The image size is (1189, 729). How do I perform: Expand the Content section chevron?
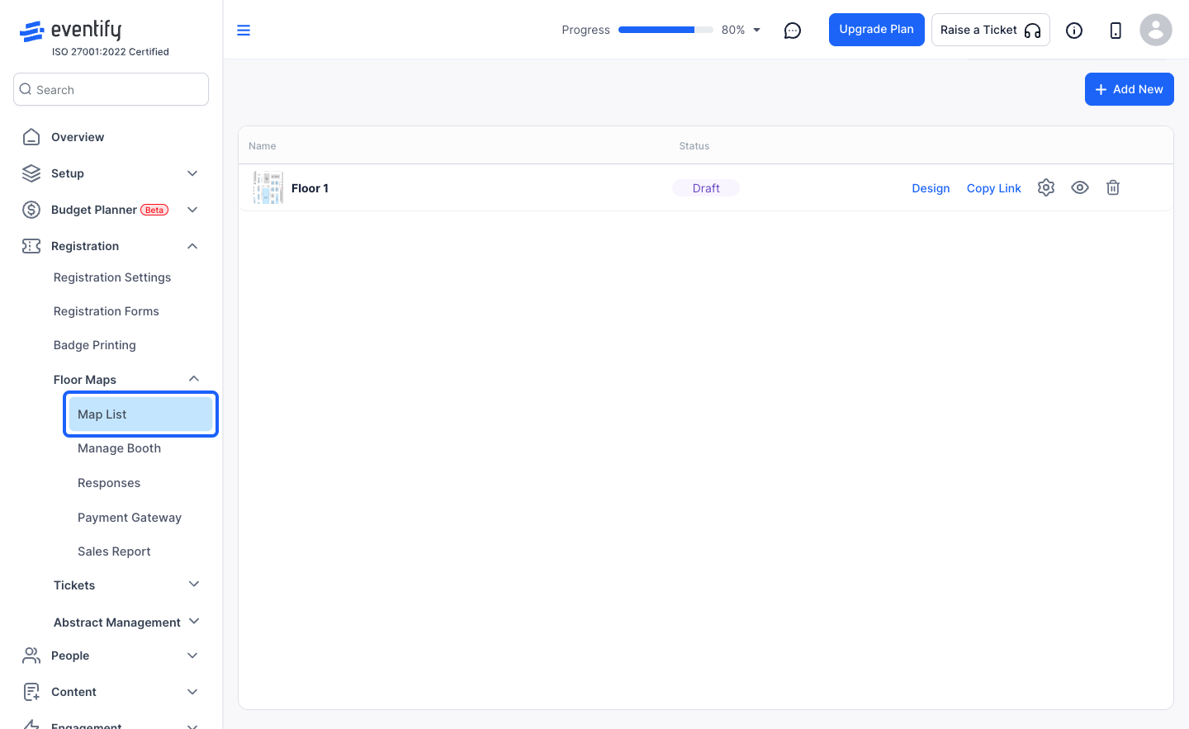coord(192,692)
